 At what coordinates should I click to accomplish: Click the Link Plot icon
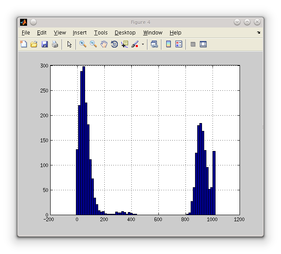tap(154, 44)
